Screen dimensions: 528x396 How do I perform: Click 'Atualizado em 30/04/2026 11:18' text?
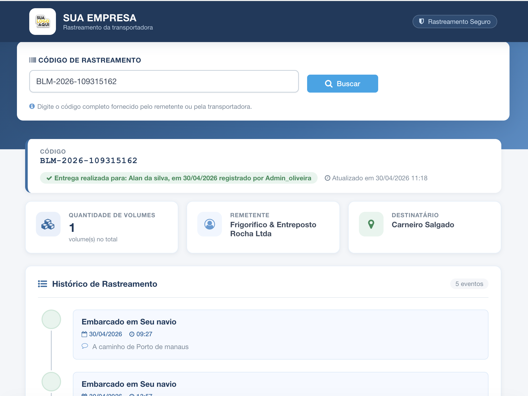380,178
